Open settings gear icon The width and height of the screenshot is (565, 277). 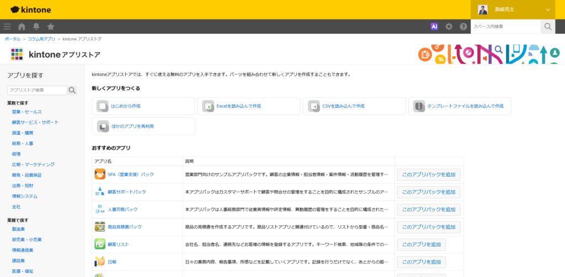click(x=449, y=26)
